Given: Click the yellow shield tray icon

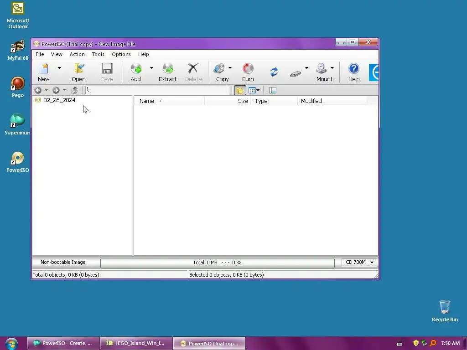Looking at the screenshot, I should click(x=416, y=343).
